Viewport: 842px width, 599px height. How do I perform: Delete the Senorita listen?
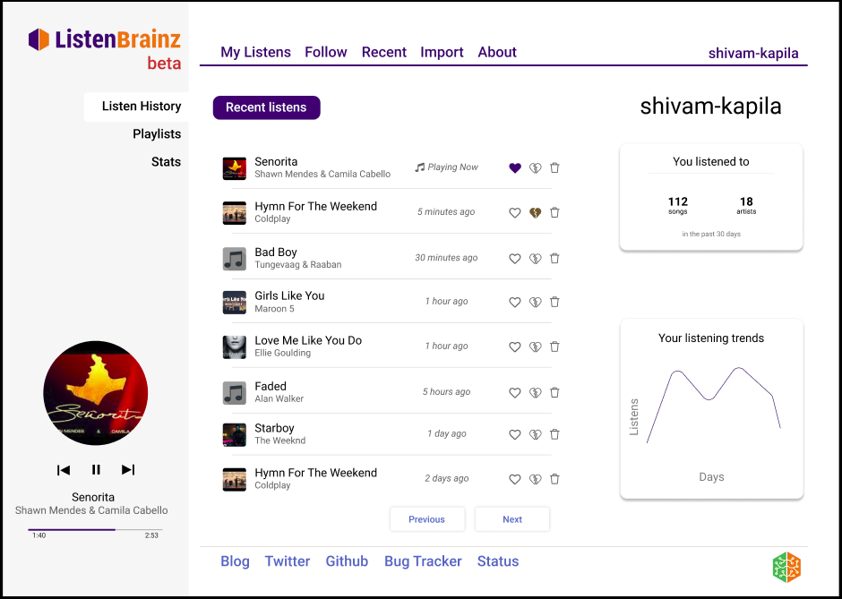point(554,168)
